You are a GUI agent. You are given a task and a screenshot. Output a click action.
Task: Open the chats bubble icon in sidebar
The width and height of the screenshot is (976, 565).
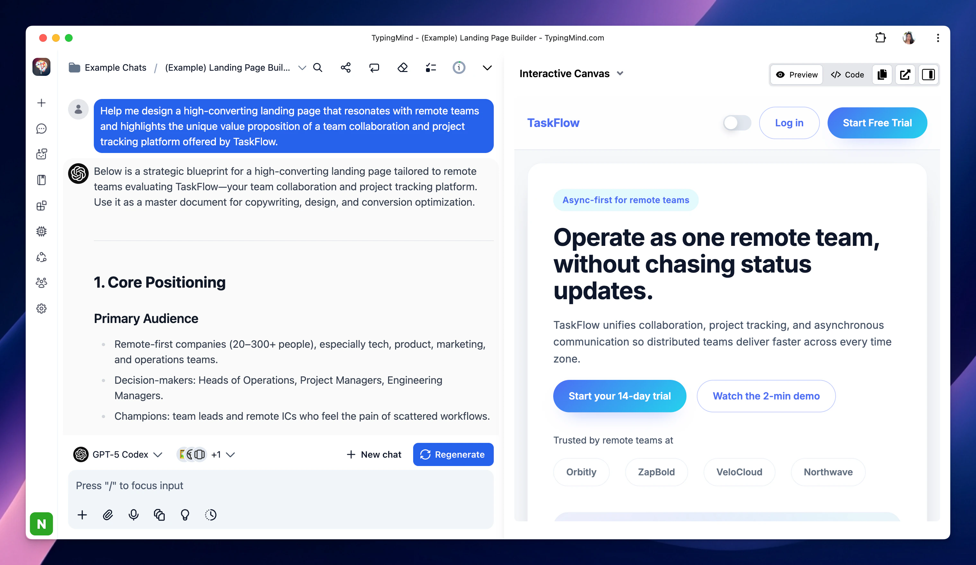pyautogui.click(x=41, y=129)
